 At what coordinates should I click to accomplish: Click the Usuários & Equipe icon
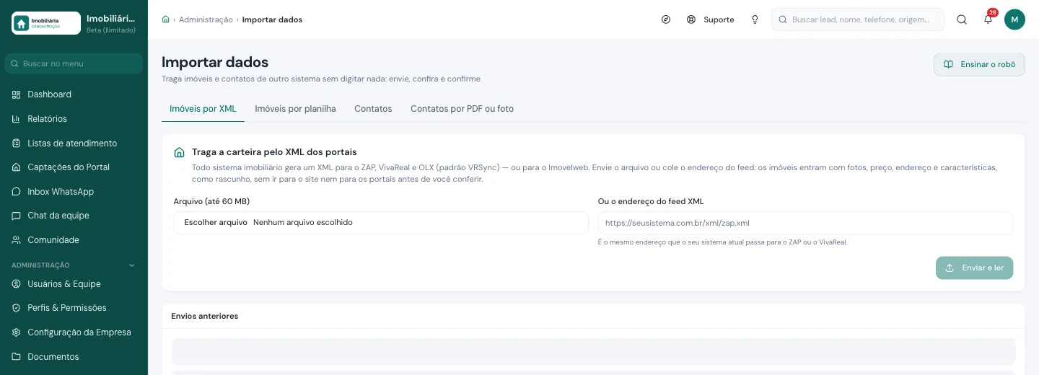(x=16, y=284)
